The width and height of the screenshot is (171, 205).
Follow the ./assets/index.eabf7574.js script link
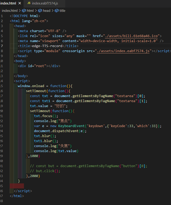(x=123, y=51)
